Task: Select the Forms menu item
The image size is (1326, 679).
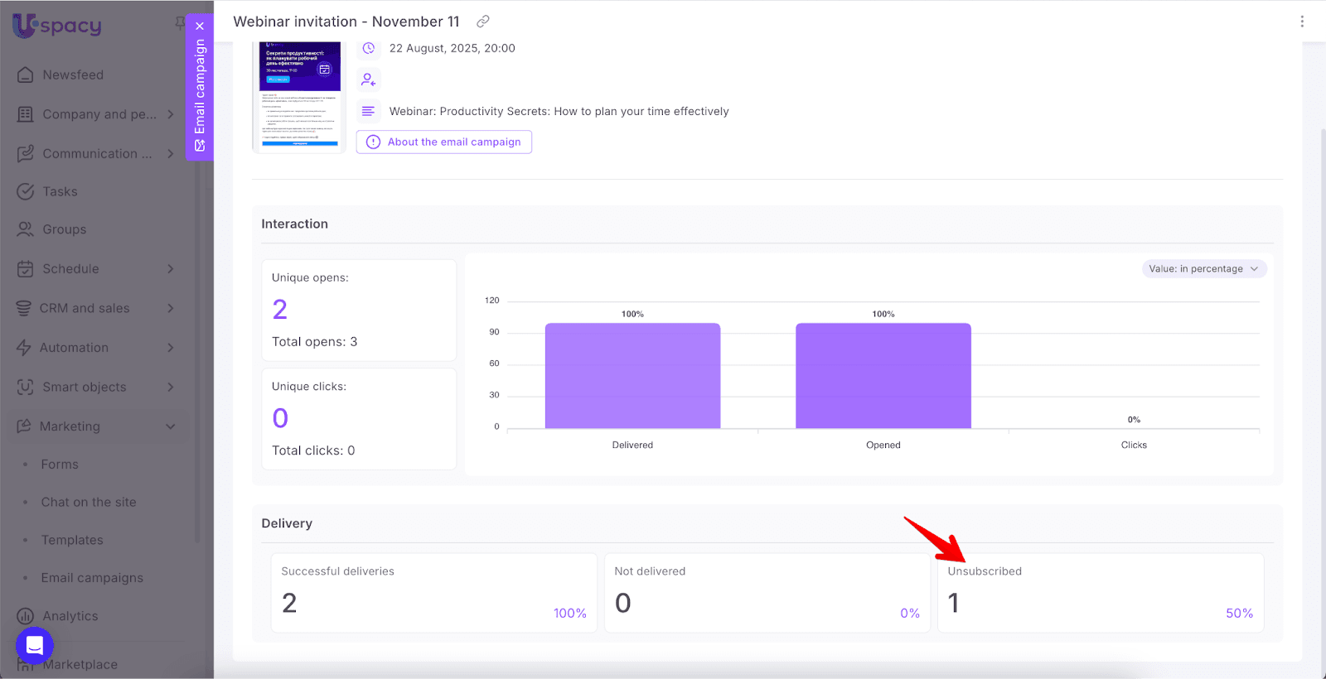Action: 60,465
